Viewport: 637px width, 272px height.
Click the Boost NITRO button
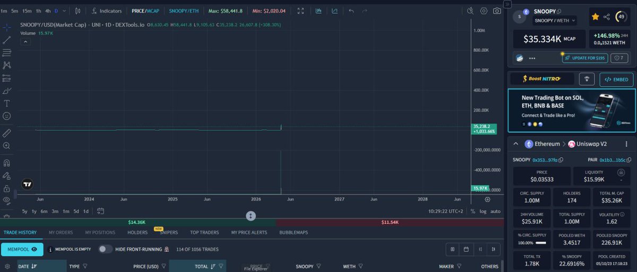coord(542,79)
